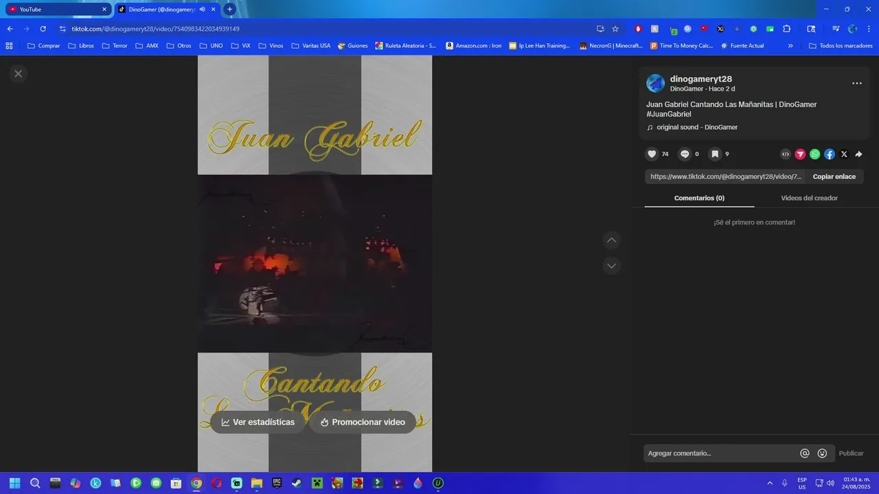Go to previous video arrow
The width and height of the screenshot is (879, 494).
click(611, 240)
